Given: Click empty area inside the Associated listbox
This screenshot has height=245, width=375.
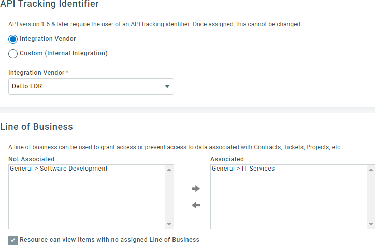Looking at the screenshot, I should point(289,201).
